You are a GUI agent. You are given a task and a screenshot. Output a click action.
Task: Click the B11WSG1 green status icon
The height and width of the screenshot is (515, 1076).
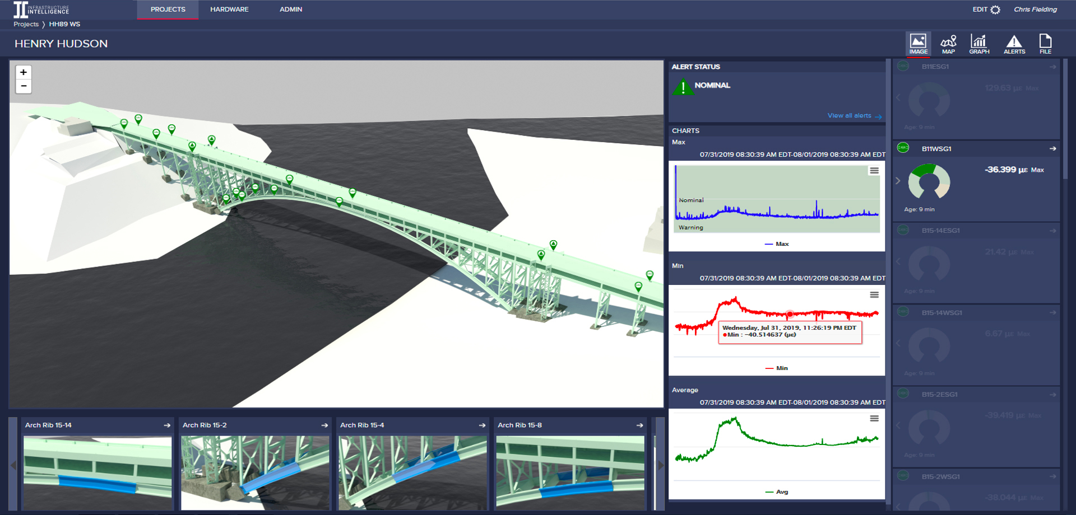[x=903, y=148]
